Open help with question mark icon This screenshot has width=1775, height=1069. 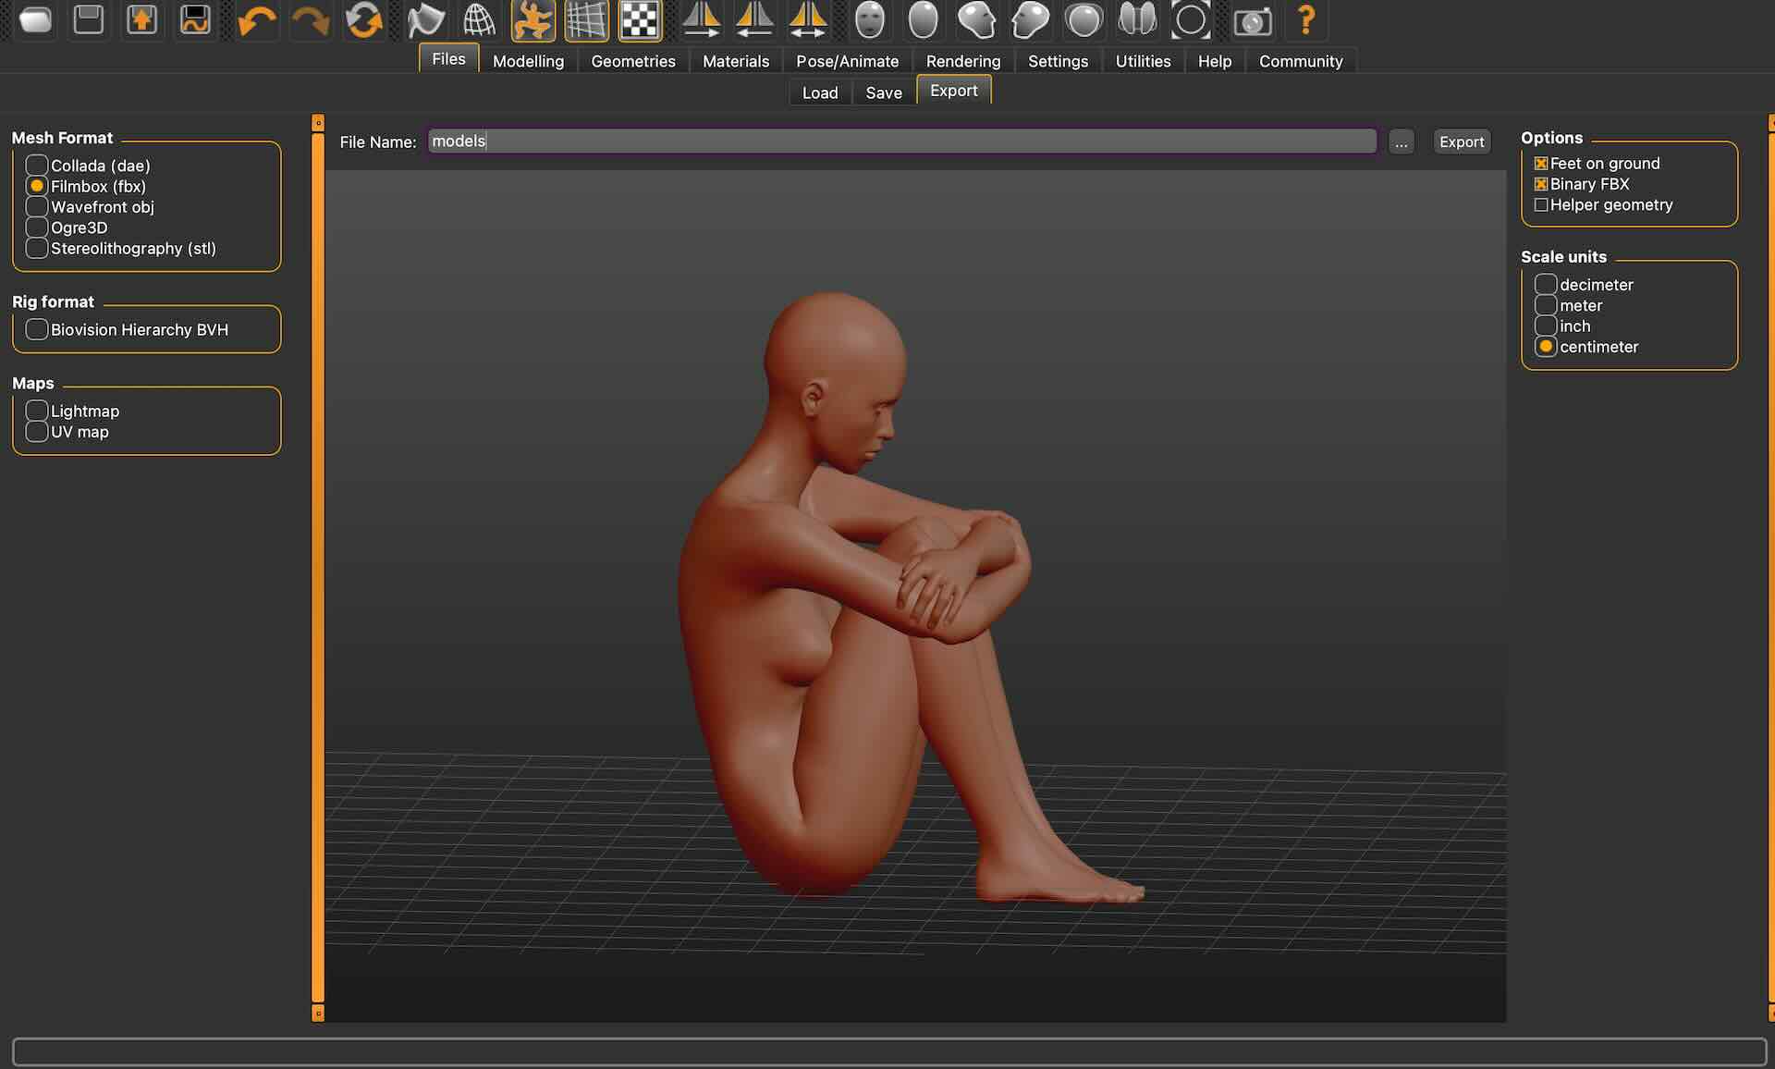[x=1305, y=20]
